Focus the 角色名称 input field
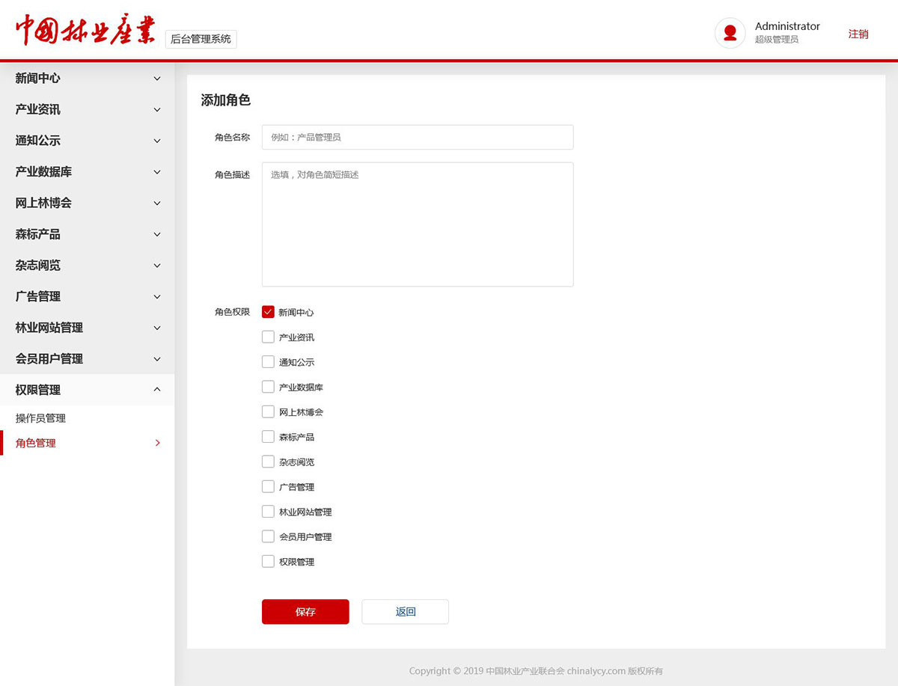Viewport: 898px width, 686px height. [x=418, y=137]
